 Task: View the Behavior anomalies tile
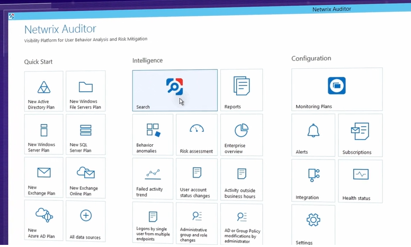[153, 135]
